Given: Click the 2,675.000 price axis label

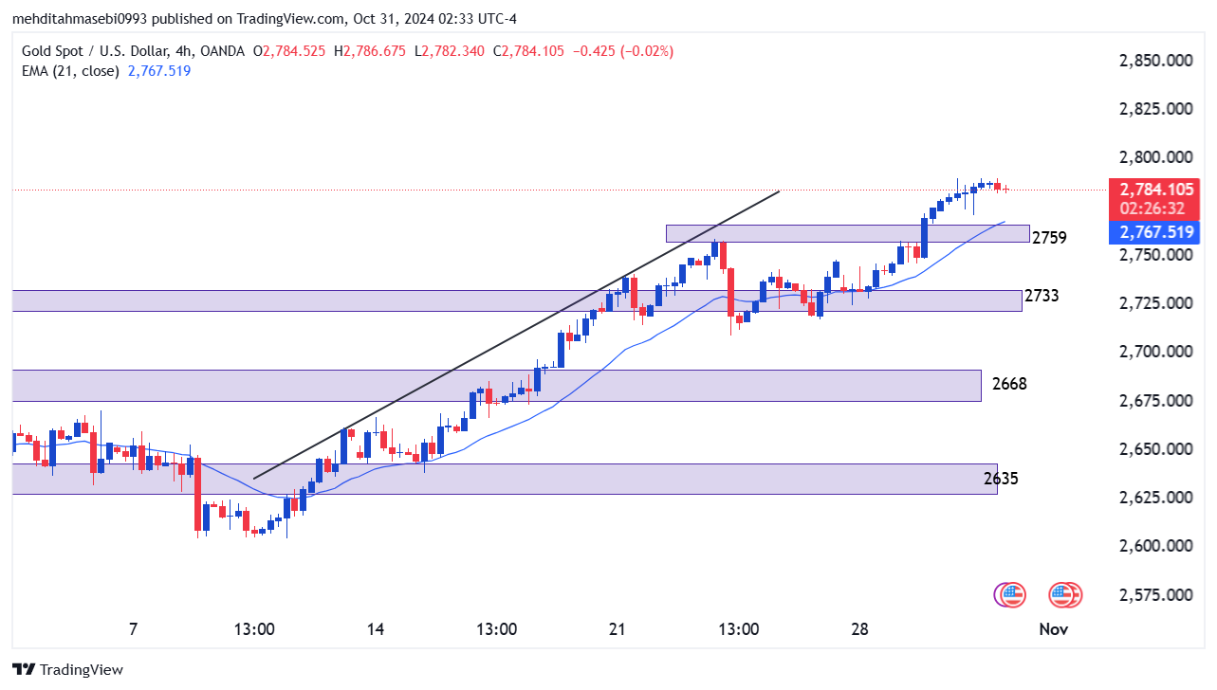Looking at the screenshot, I should (x=1155, y=401).
